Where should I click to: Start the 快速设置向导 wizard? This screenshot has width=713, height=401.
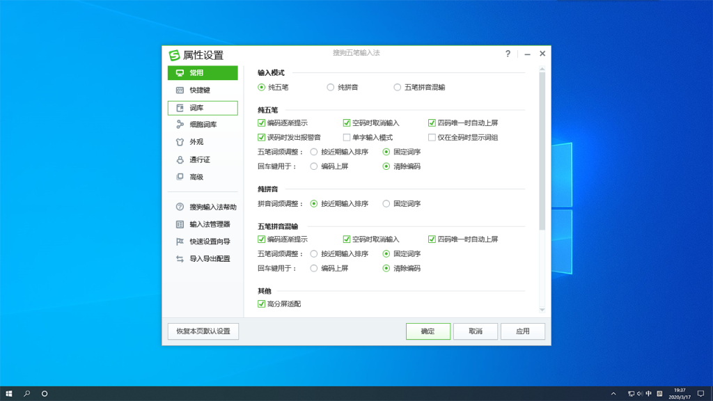pos(203,242)
